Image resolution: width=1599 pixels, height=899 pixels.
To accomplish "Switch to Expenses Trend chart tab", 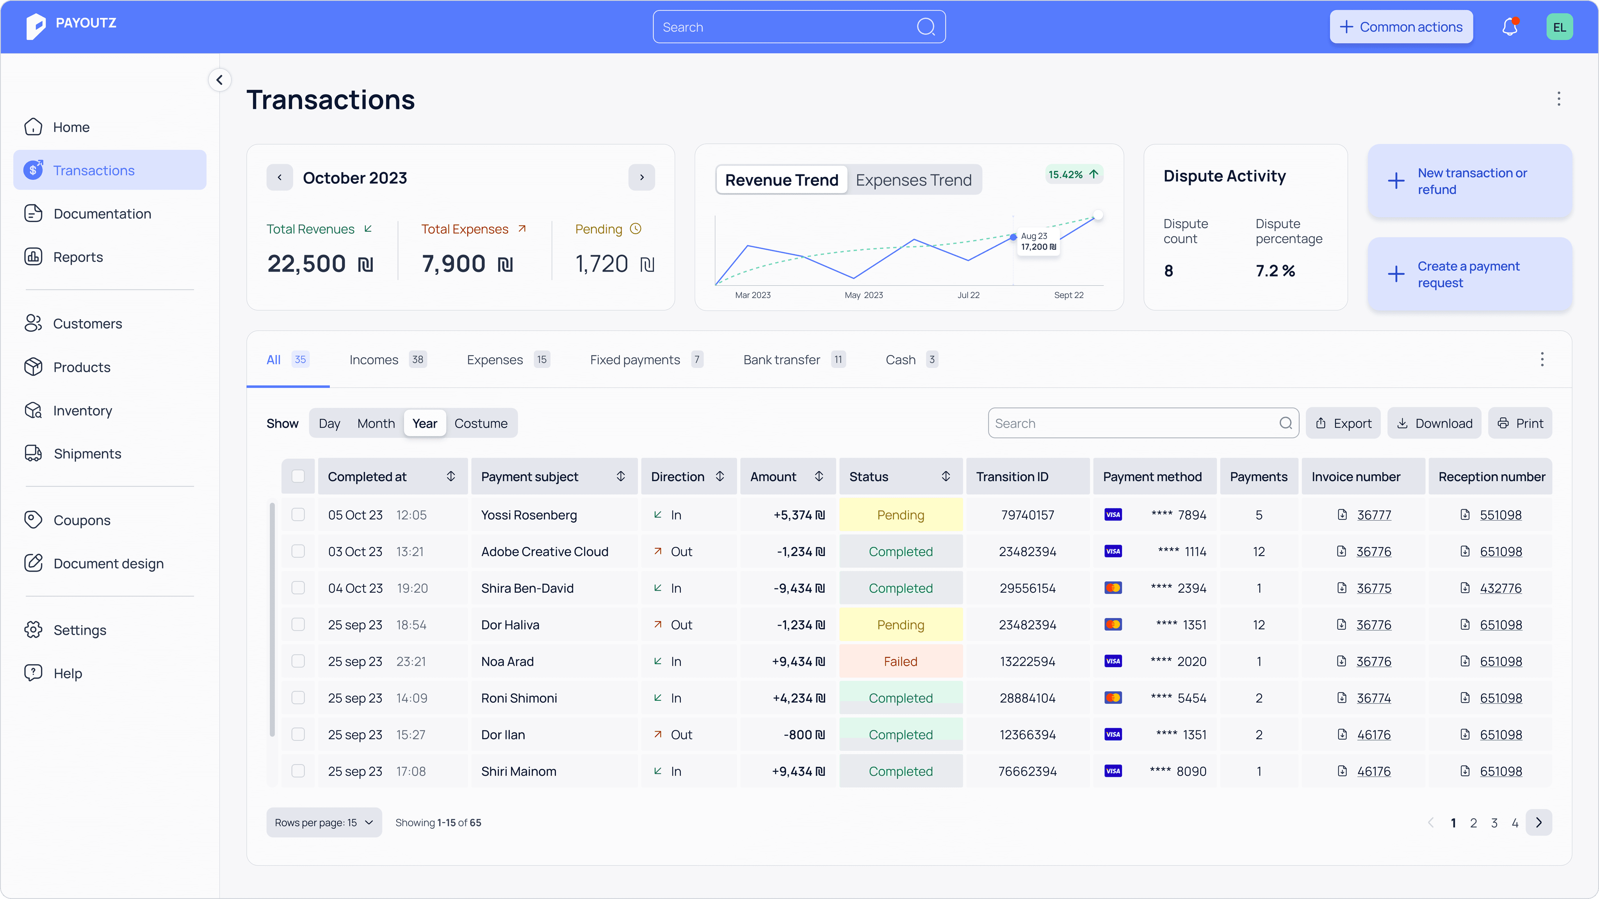I will coord(913,180).
